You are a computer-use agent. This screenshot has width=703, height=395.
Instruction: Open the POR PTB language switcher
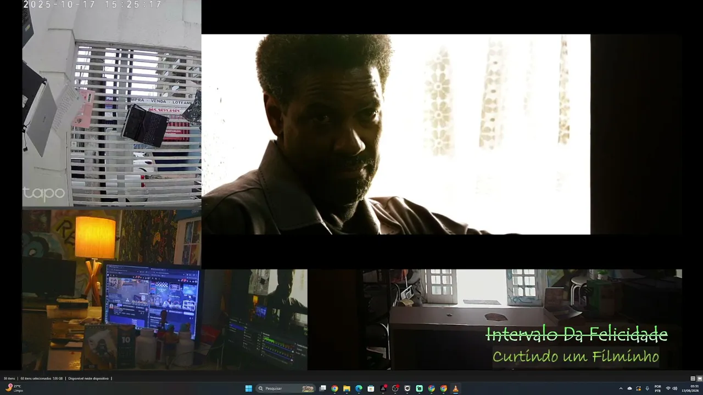coord(658,388)
